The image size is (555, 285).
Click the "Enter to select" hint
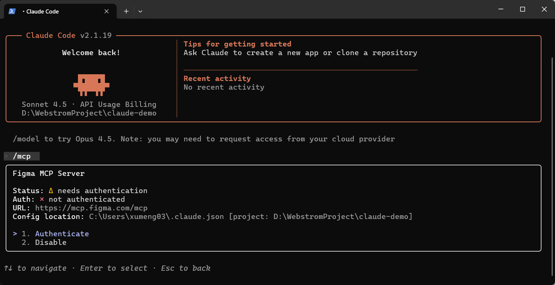coord(114,268)
